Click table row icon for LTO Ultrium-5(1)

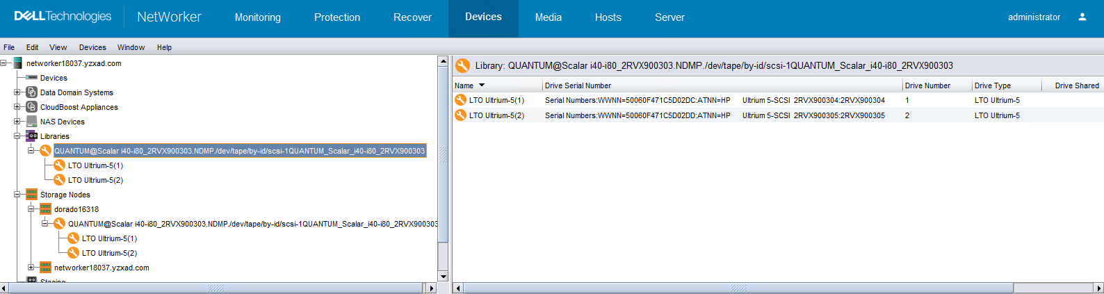(x=460, y=100)
